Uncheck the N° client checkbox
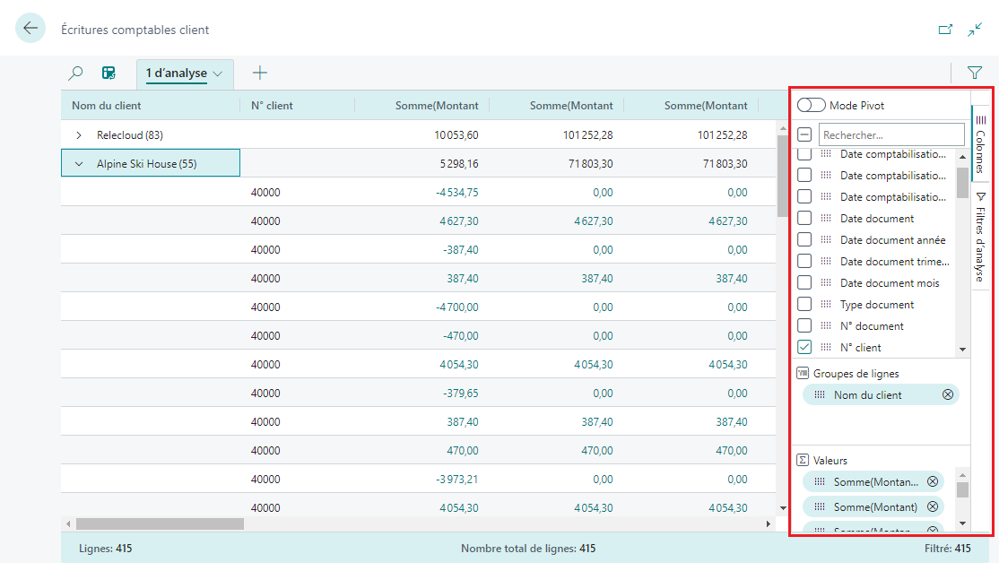The width and height of the screenshot is (999, 571). click(x=804, y=348)
